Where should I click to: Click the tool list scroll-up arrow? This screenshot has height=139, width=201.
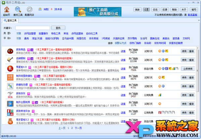coord(198,48)
